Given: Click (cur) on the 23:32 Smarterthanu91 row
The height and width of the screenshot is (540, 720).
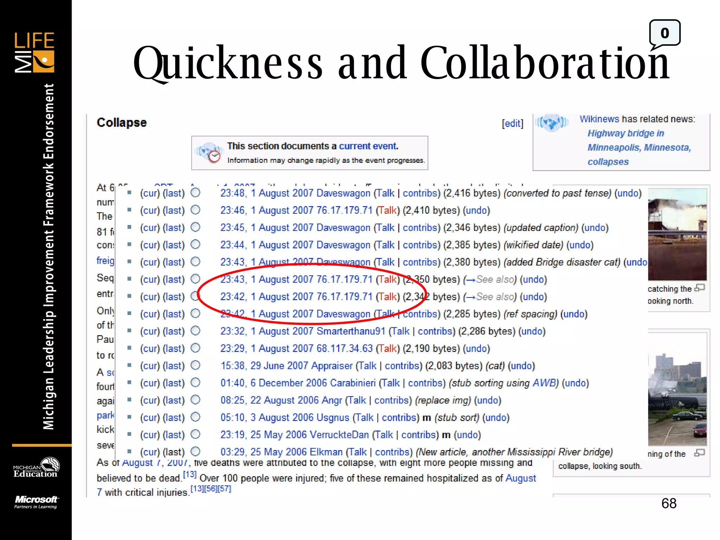Looking at the screenshot, I should pos(150,331).
